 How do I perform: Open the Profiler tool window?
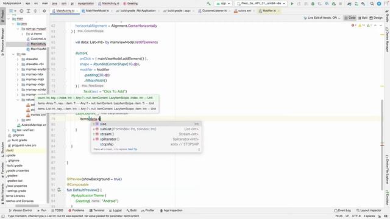(147, 210)
